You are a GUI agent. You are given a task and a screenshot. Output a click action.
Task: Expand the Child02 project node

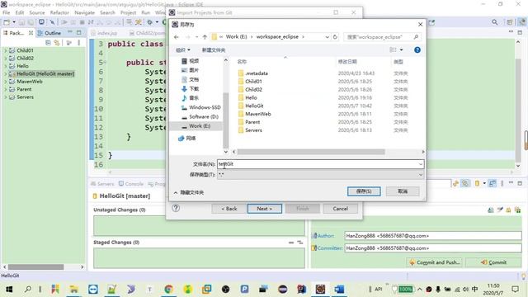(6, 59)
